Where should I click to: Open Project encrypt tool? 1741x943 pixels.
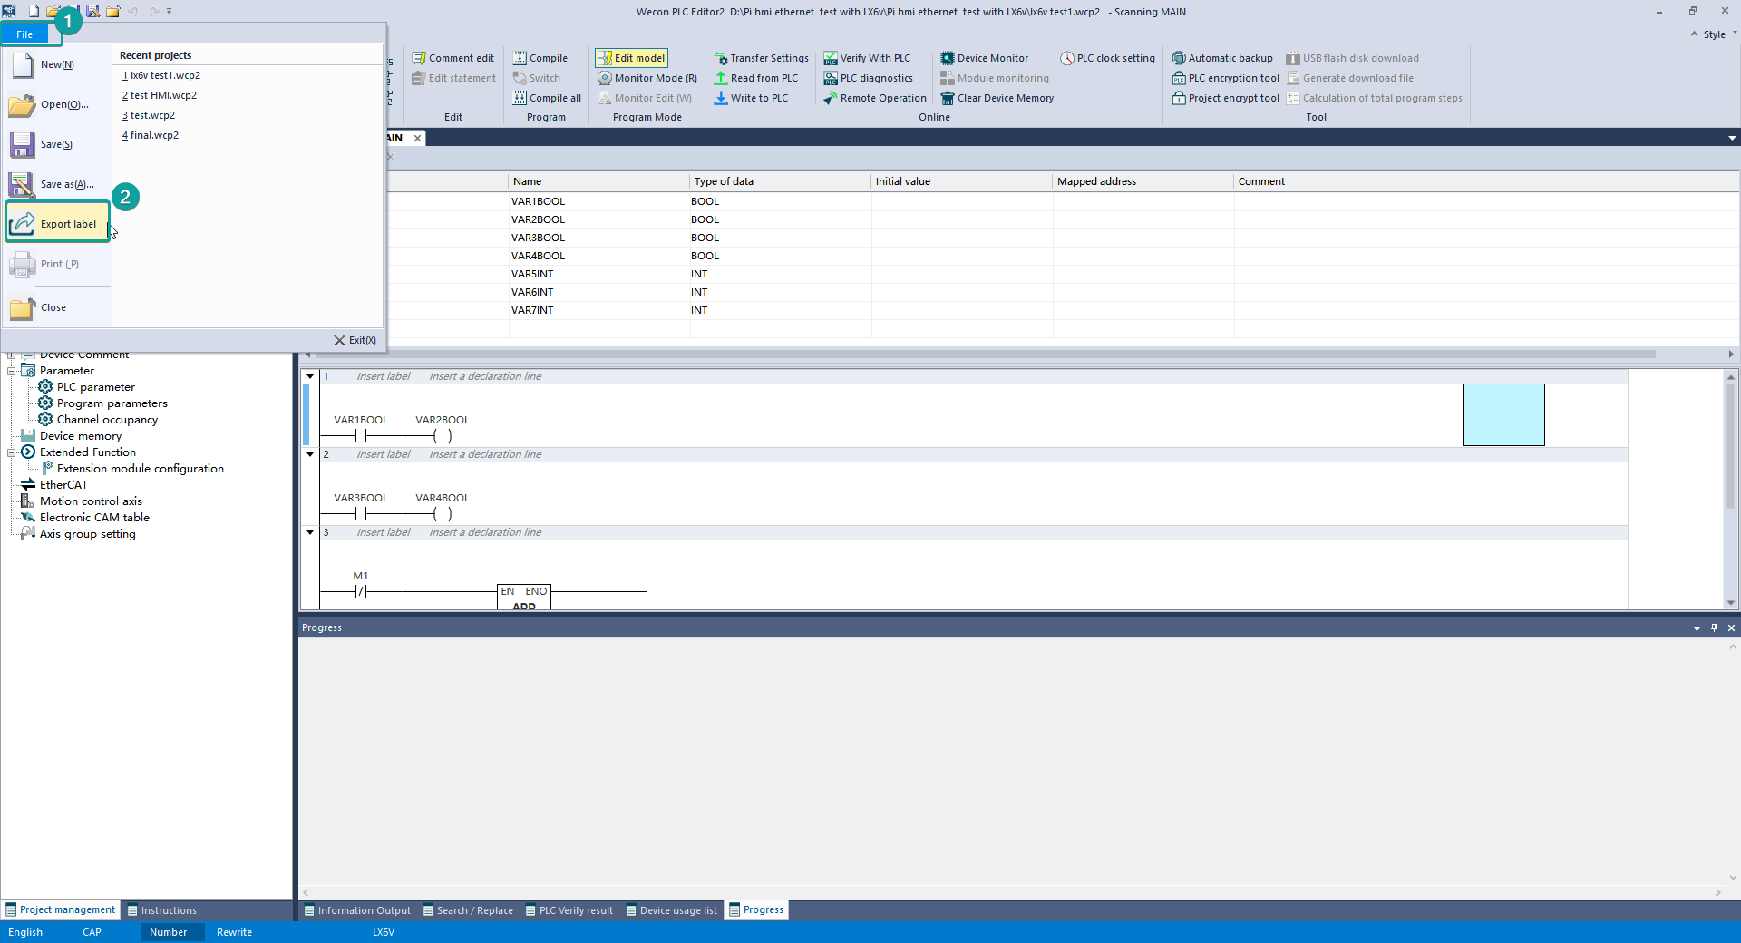[x=1226, y=98]
